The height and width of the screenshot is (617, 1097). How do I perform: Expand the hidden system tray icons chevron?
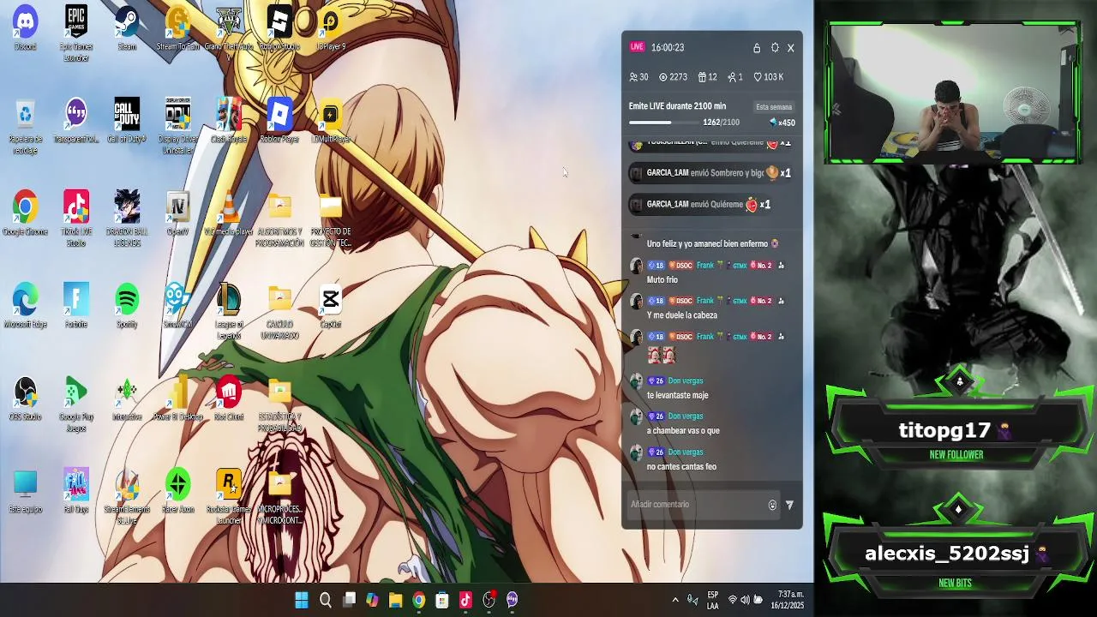click(675, 600)
